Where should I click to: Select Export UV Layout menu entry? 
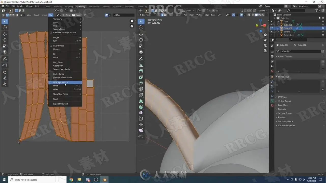(65, 104)
